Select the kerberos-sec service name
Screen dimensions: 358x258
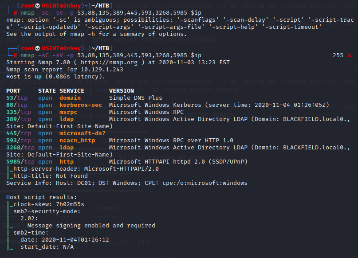point(81,105)
